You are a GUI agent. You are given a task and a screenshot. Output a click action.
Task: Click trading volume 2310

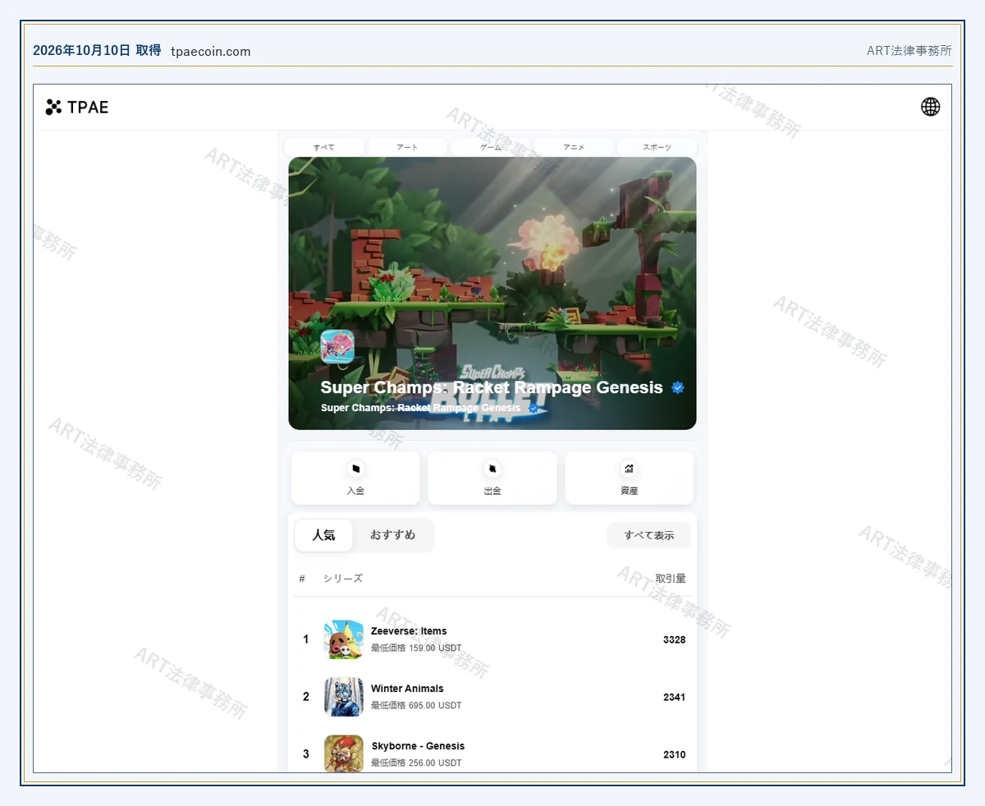tap(675, 755)
